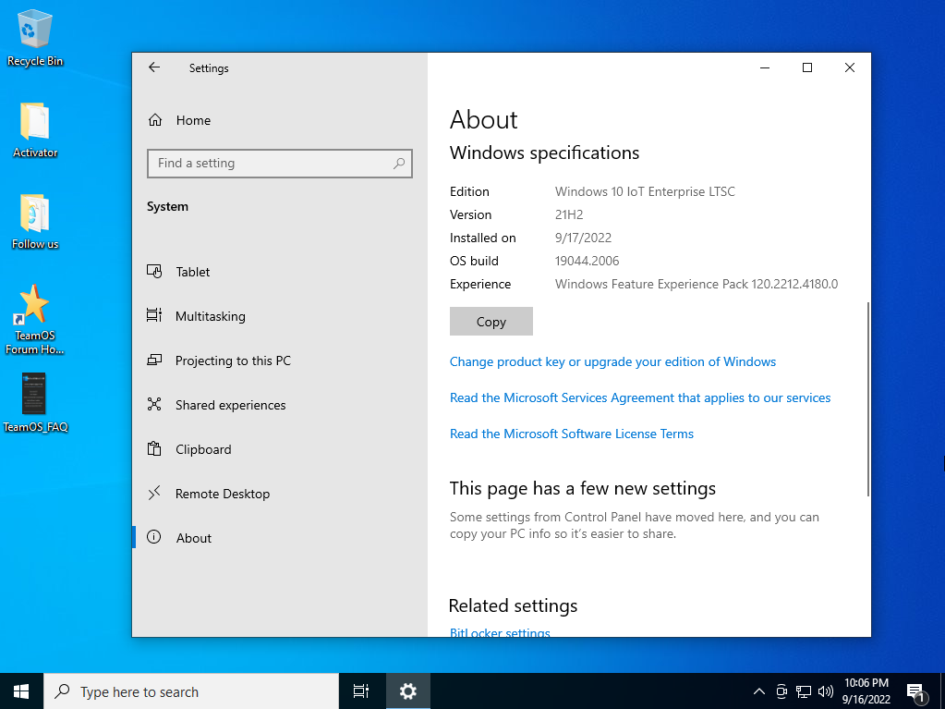The image size is (945, 709).
Task: Go back using the Settings back arrow
Action: pos(154,67)
